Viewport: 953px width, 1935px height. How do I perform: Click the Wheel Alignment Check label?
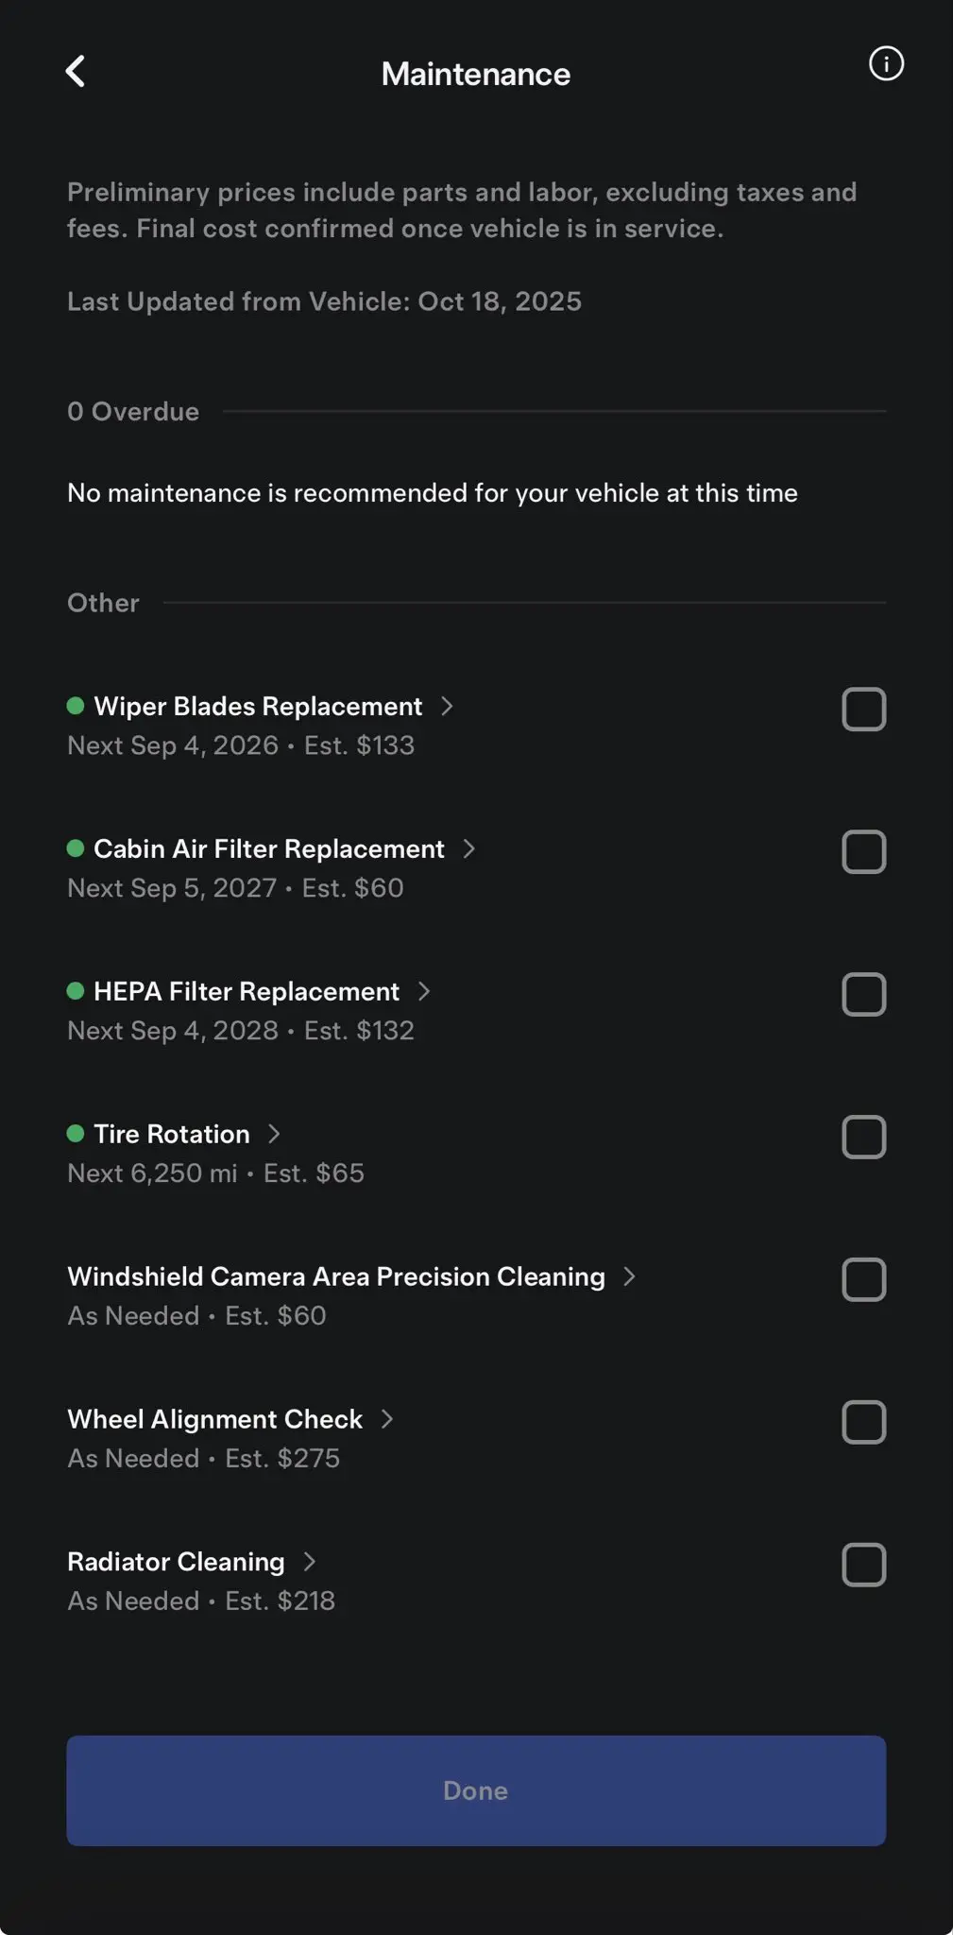pyautogui.click(x=214, y=1419)
